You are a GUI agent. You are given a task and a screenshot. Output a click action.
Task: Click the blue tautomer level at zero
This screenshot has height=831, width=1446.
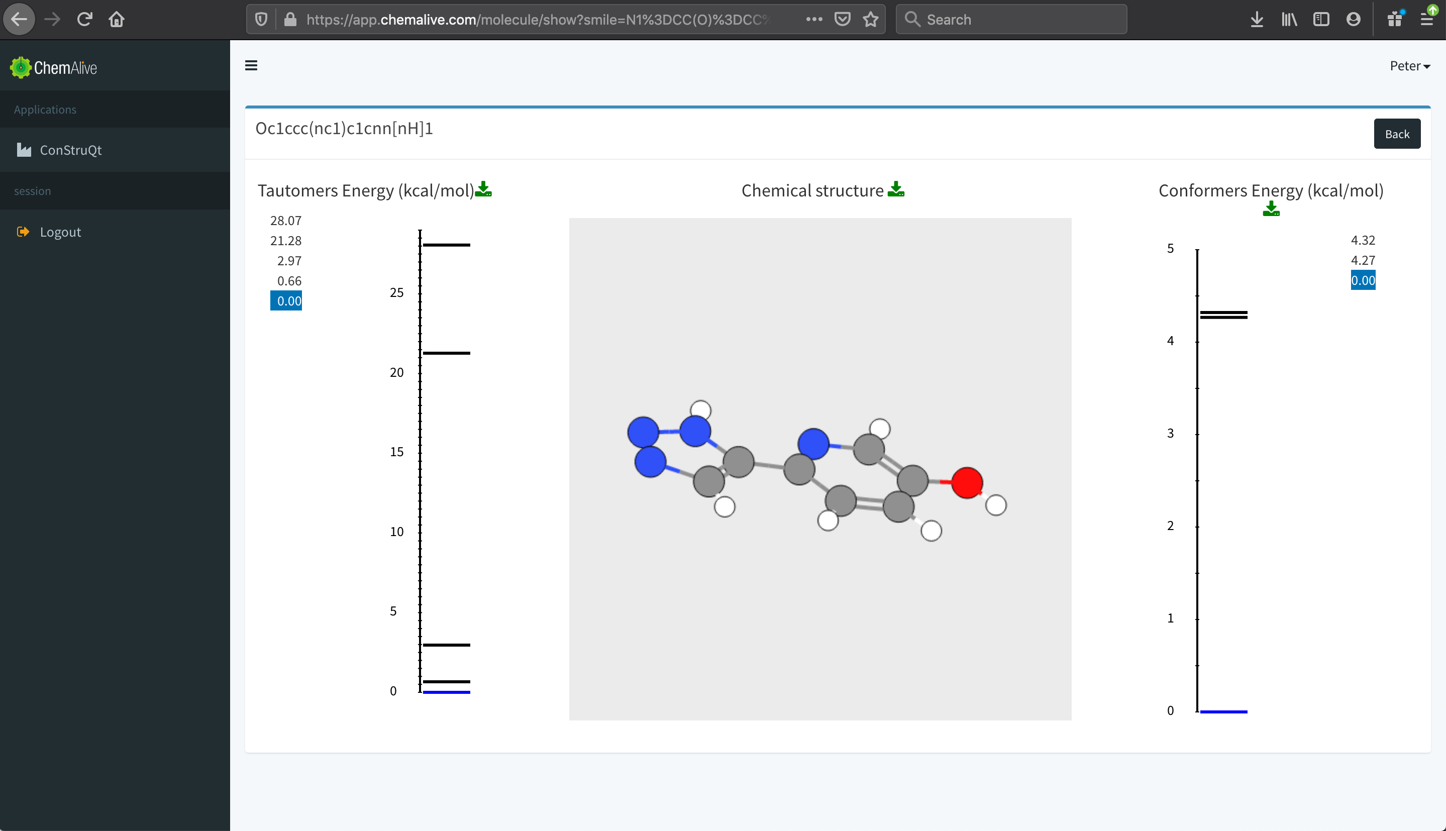click(x=446, y=692)
